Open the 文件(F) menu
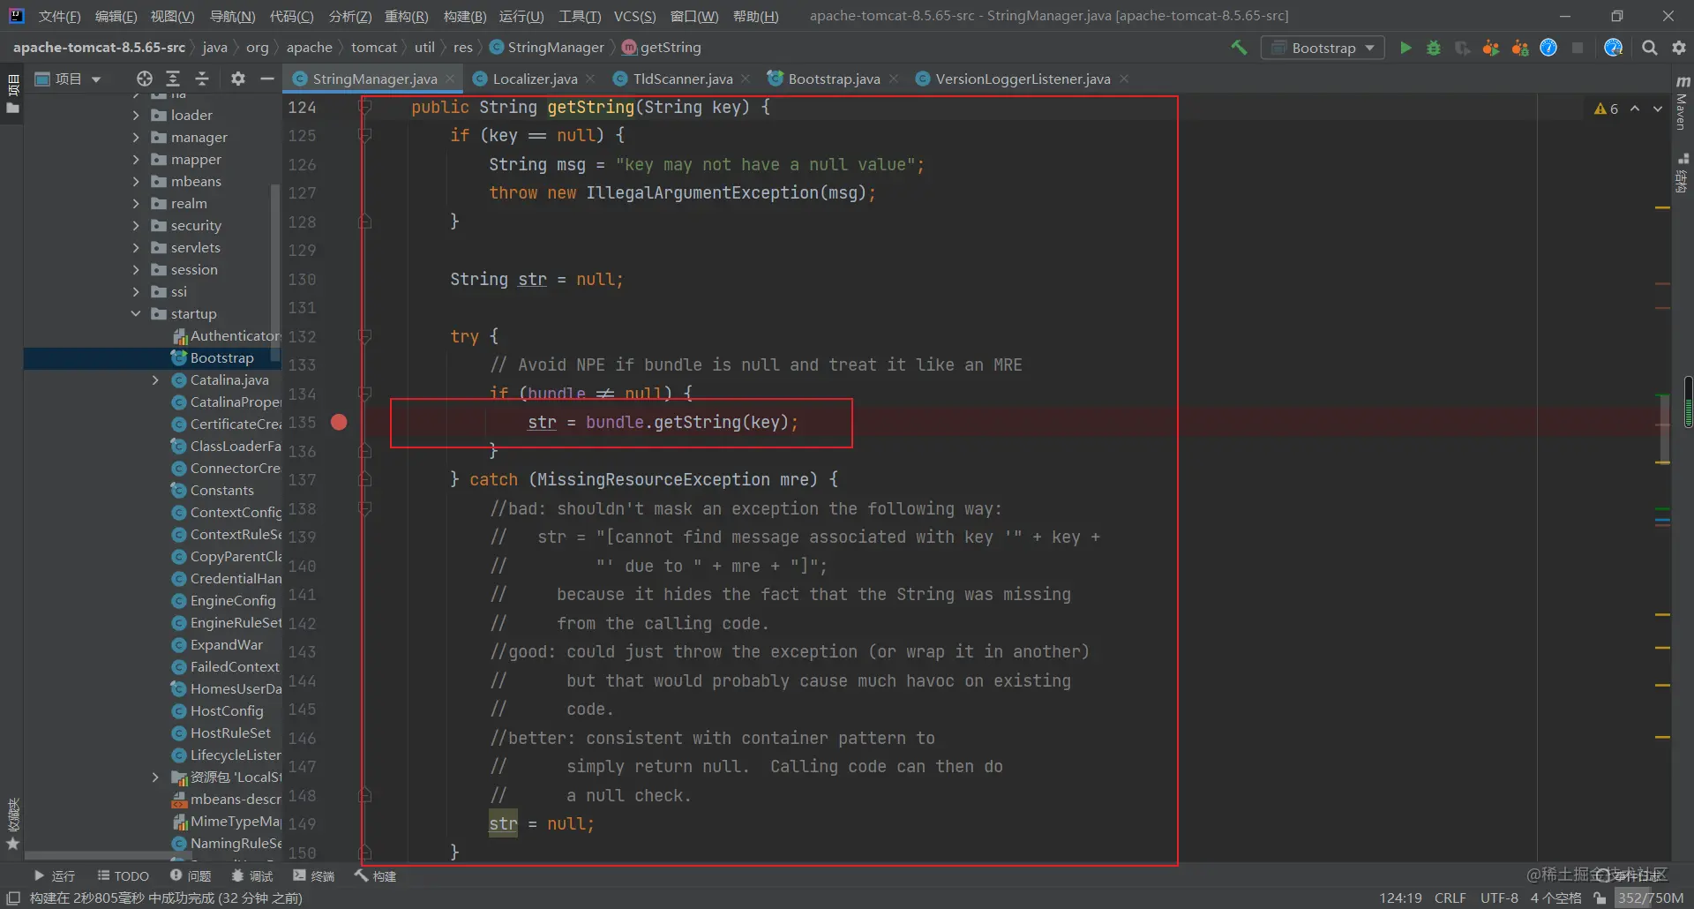 (x=59, y=16)
